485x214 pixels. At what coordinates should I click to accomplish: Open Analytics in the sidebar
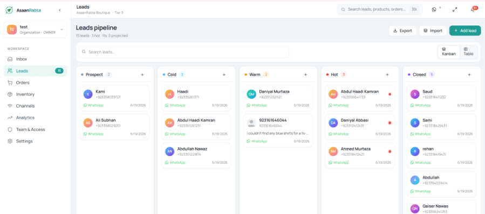[35, 118]
